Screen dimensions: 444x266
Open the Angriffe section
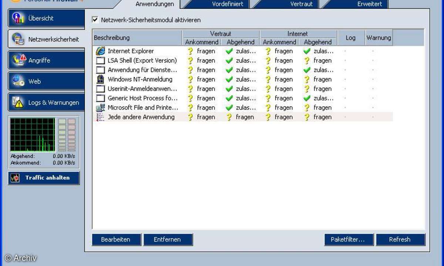pyautogui.click(x=46, y=60)
